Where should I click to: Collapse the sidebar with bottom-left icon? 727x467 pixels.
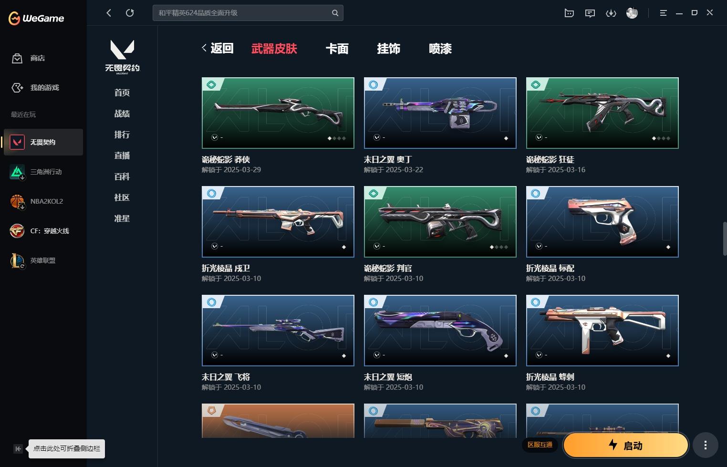(18, 448)
